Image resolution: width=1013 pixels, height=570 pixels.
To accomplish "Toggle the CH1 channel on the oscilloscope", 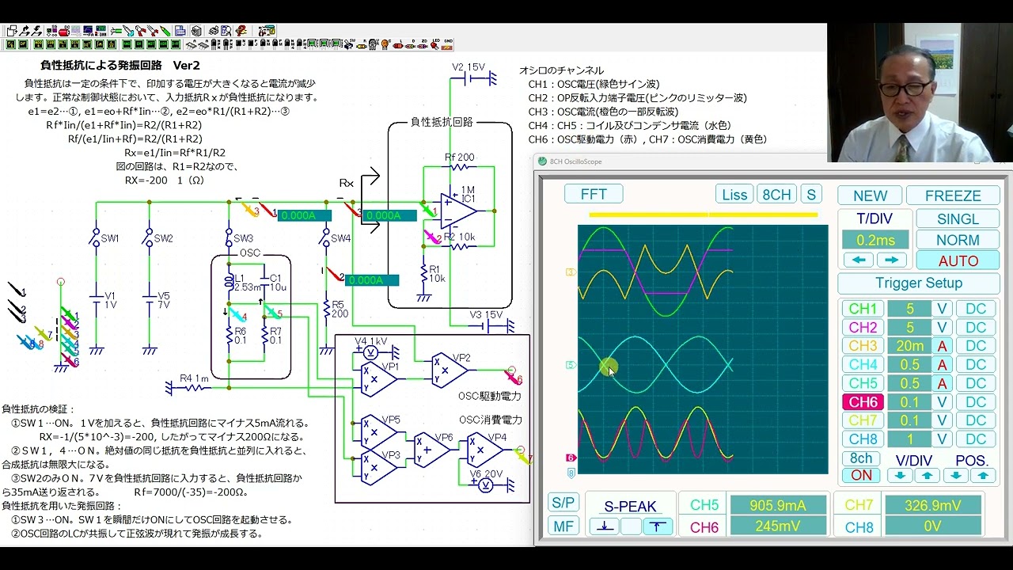I will [863, 309].
